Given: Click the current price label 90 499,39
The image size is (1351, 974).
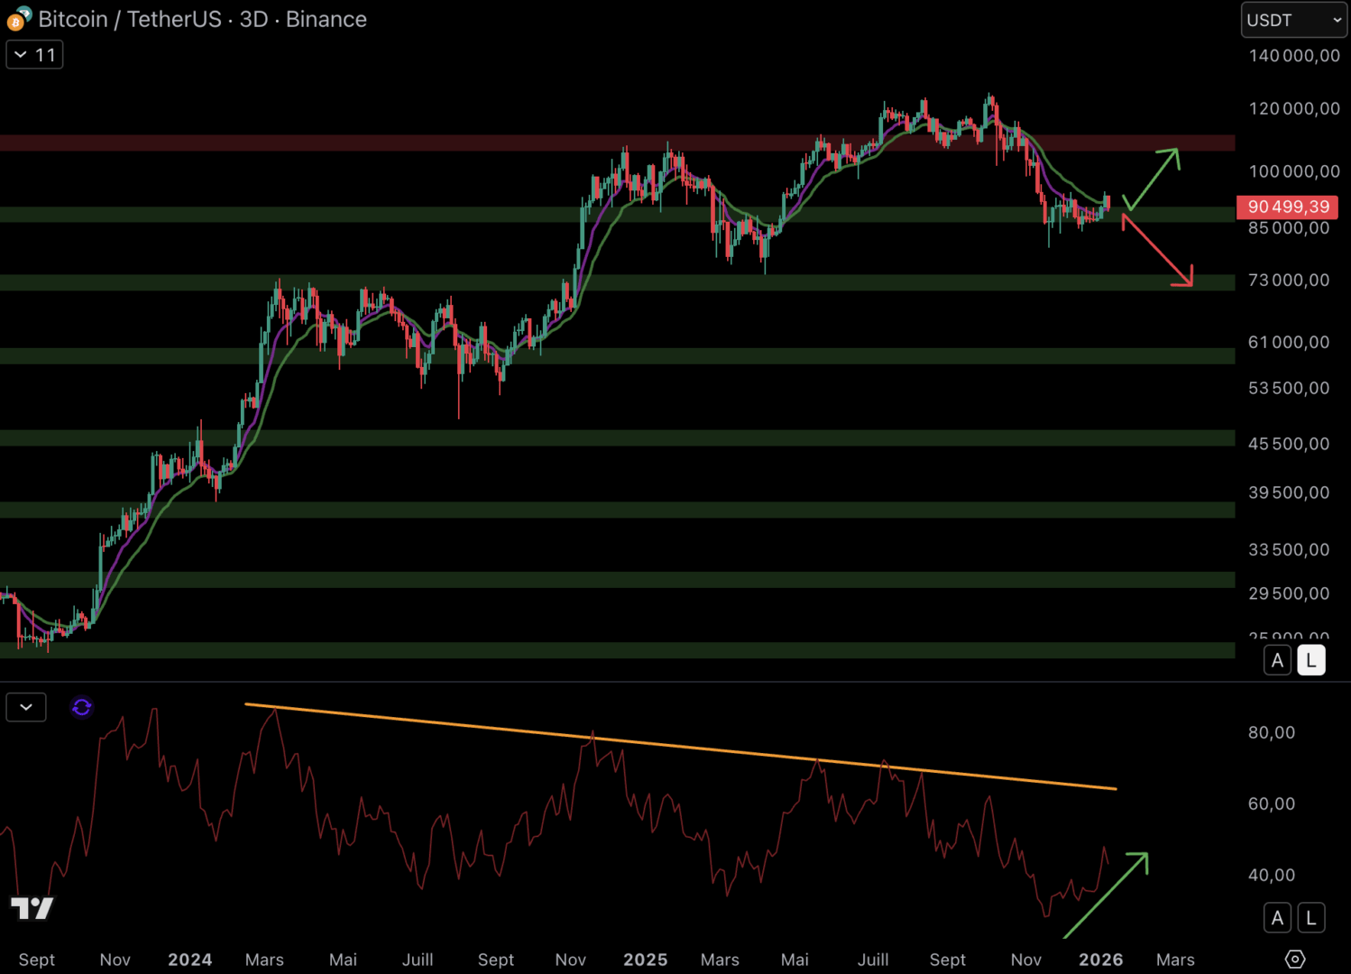Looking at the screenshot, I should pos(1288,207).
